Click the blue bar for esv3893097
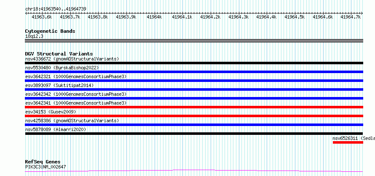Image resolution: width=375 pixels, height=176 pixels. (194, 89)
